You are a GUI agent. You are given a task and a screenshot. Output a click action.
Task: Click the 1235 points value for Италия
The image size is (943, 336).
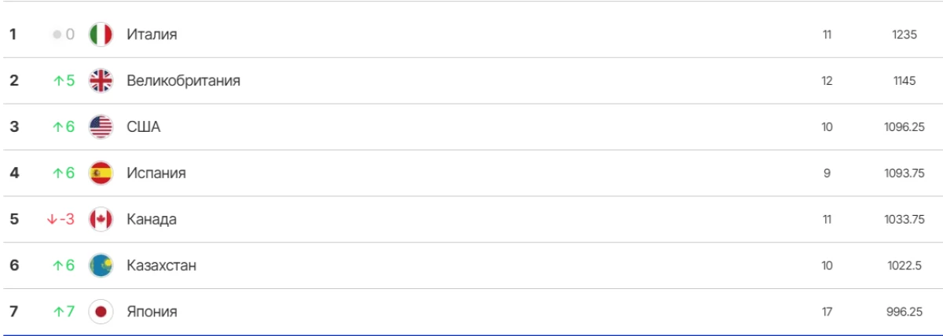(x=904, y=35)
